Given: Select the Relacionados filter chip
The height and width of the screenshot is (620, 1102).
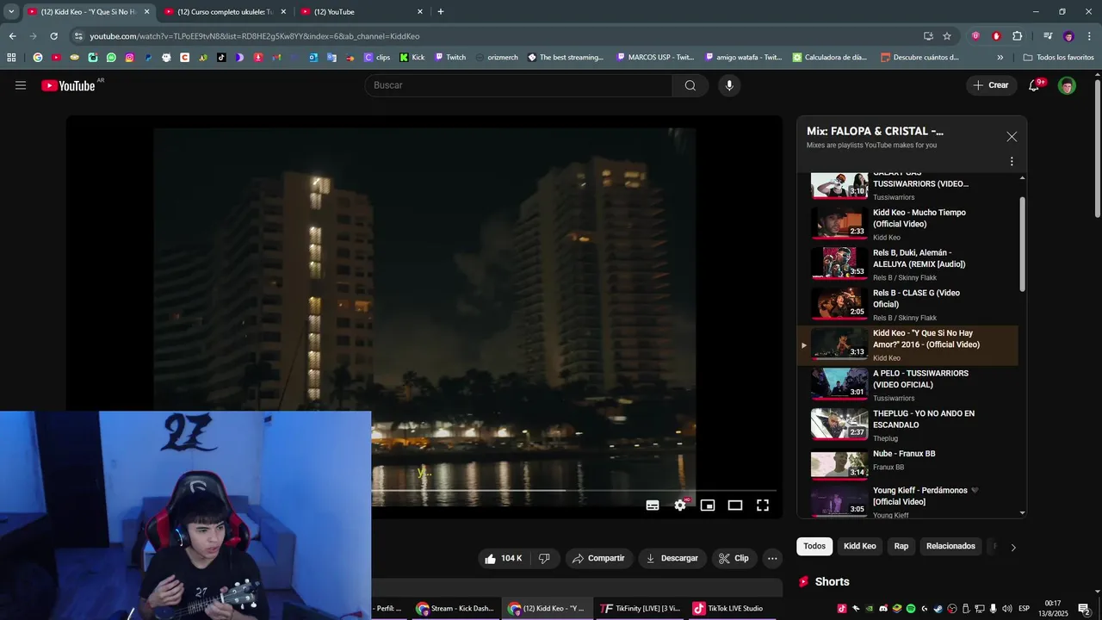Looking at the screenshot, I should pyautogui.click(x=950, y=546).
